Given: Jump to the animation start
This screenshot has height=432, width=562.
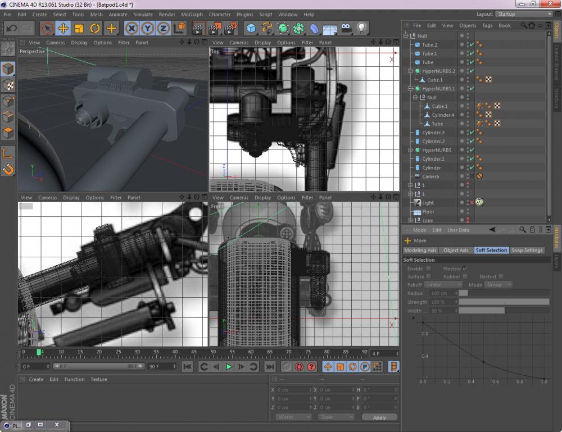Looking at the screenshot, I should (x=187, y=366).
